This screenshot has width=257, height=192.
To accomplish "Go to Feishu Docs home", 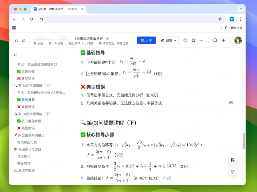I will coord(24,40).
